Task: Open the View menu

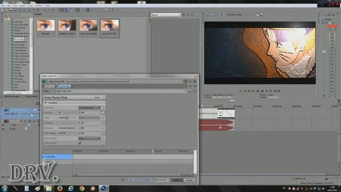Action: click(x=15, y=5)
